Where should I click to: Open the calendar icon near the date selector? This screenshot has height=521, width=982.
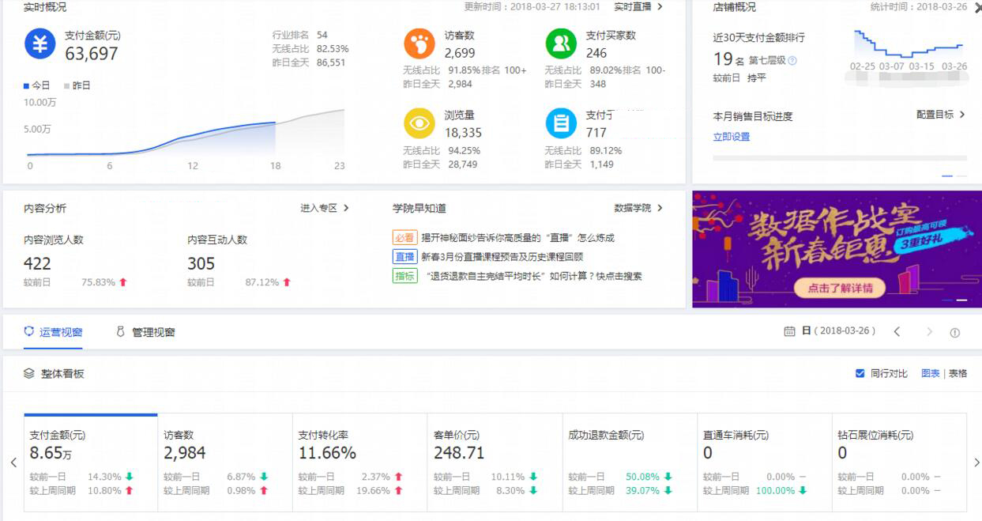click(x=790, y=332)
